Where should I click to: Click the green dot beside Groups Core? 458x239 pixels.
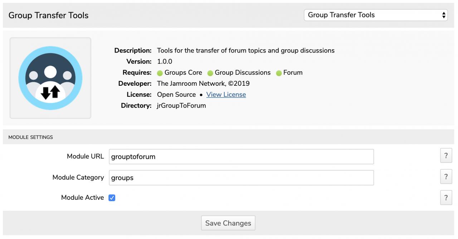(x=160, y=73)
